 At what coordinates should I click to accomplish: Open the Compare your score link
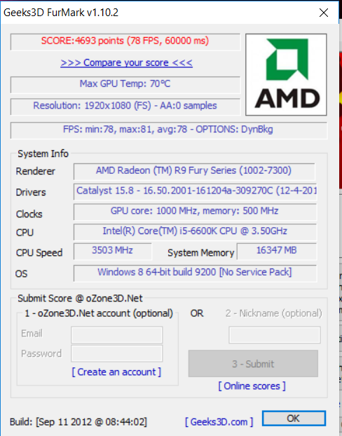[x=127, y=62]
